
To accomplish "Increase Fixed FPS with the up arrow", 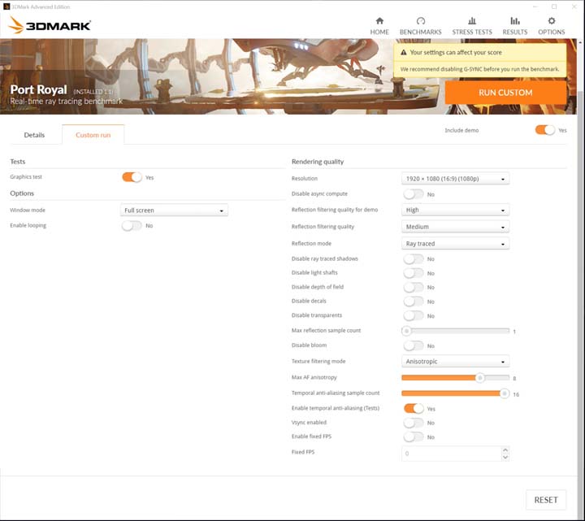I will tap(505, 449).
